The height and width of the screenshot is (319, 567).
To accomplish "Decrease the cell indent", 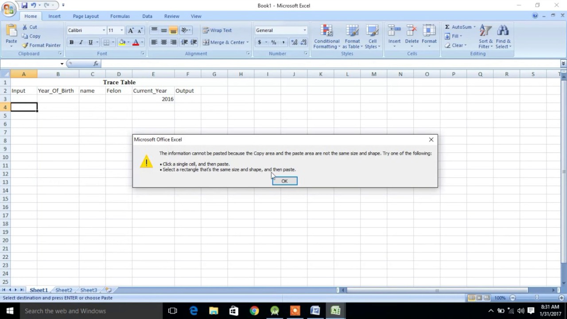I will (x=185, y=42).
